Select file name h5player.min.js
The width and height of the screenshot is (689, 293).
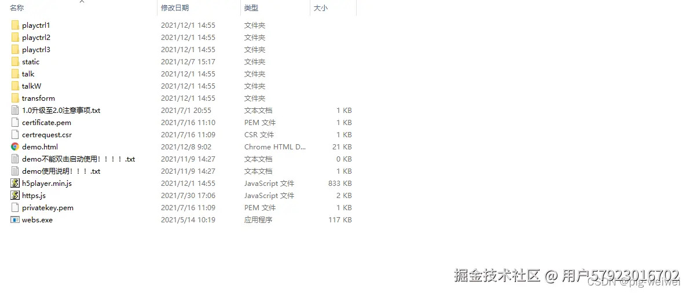click(x=47, y=183)
